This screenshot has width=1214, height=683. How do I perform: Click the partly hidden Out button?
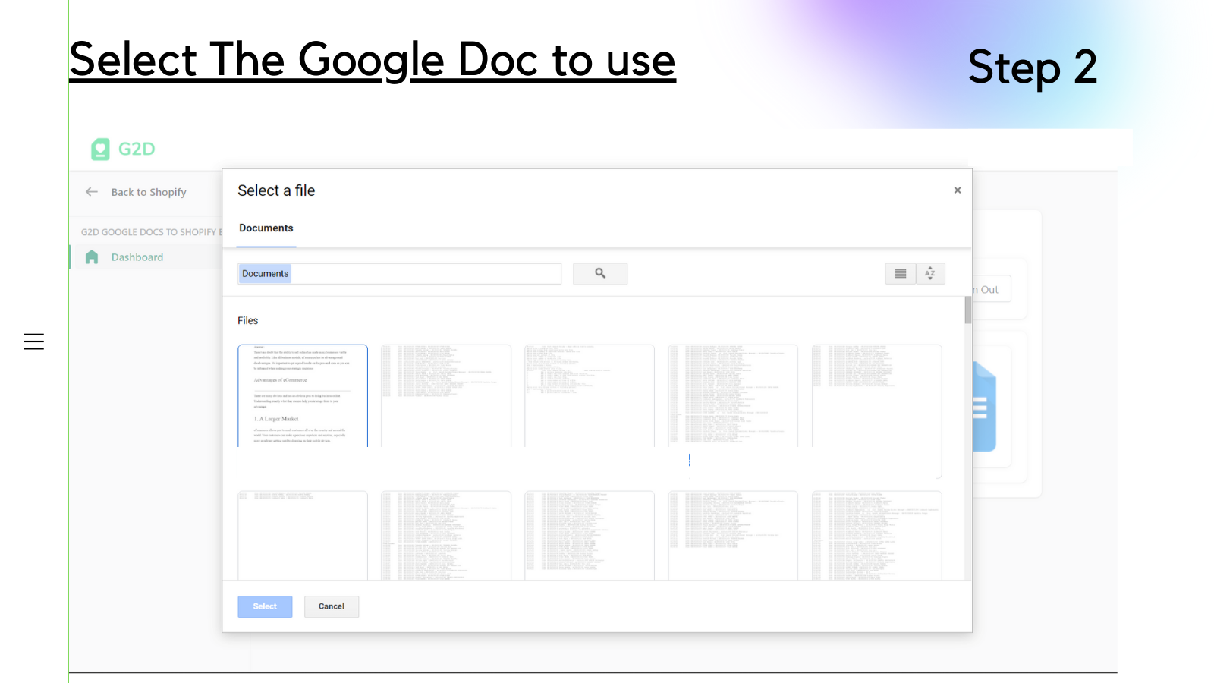pyautogui.click(x=991, y=289)
